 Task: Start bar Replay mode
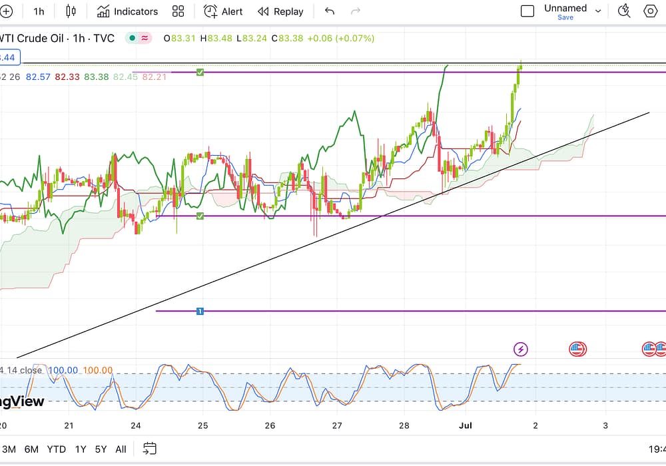click(x=280, y=11)
